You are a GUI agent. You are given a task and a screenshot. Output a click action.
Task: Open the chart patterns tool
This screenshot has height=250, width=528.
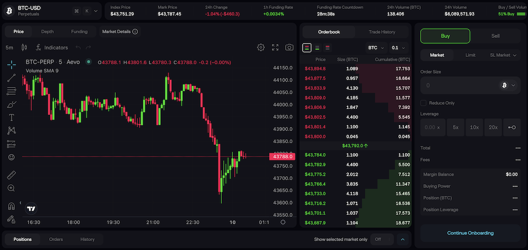tap(12, 131)
